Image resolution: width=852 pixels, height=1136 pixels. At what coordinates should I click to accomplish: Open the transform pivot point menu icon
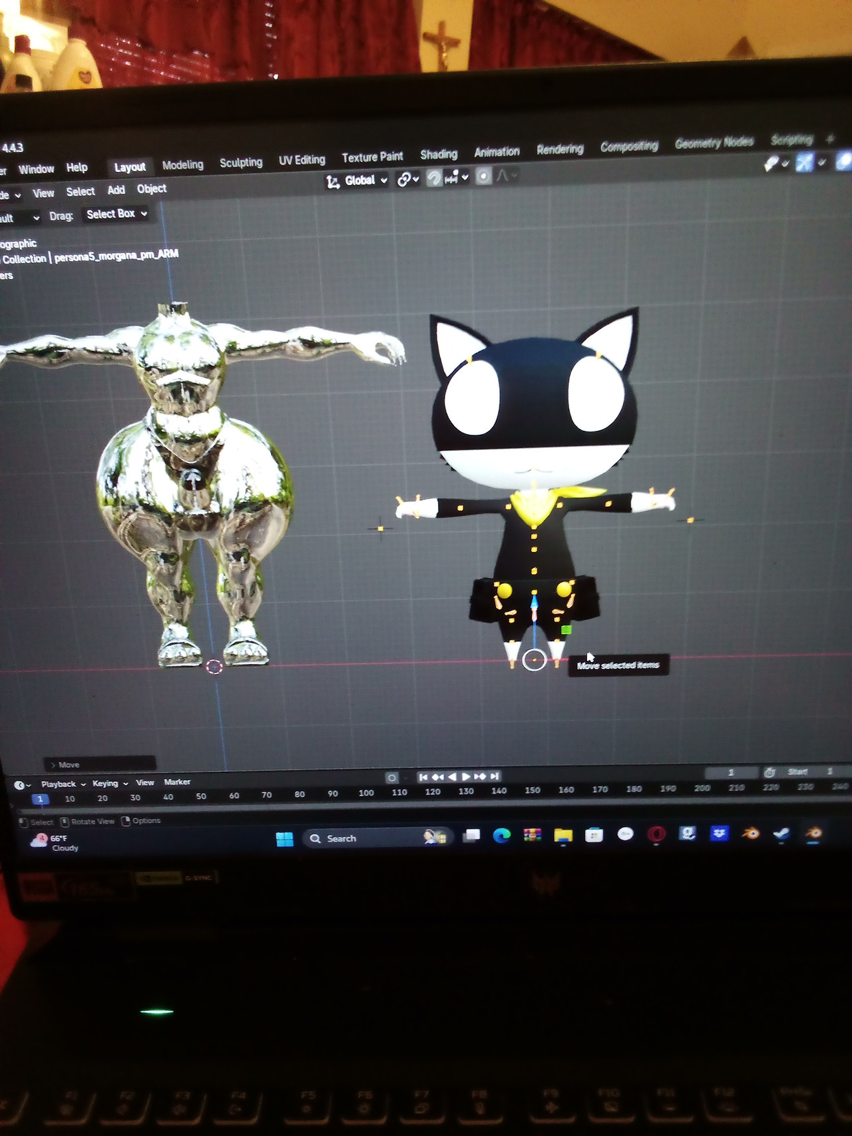(407, 179)
